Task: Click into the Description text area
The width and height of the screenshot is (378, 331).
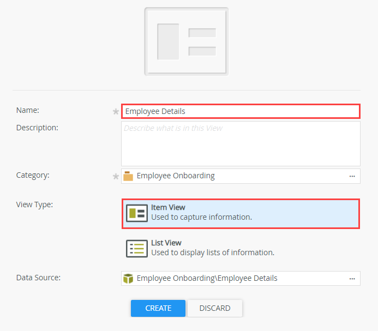Action: 240,143
